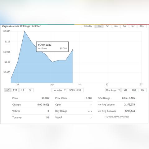Select the 10yr chart range
The height and width of the screenshot is (149, 149).
coord(142,26)
